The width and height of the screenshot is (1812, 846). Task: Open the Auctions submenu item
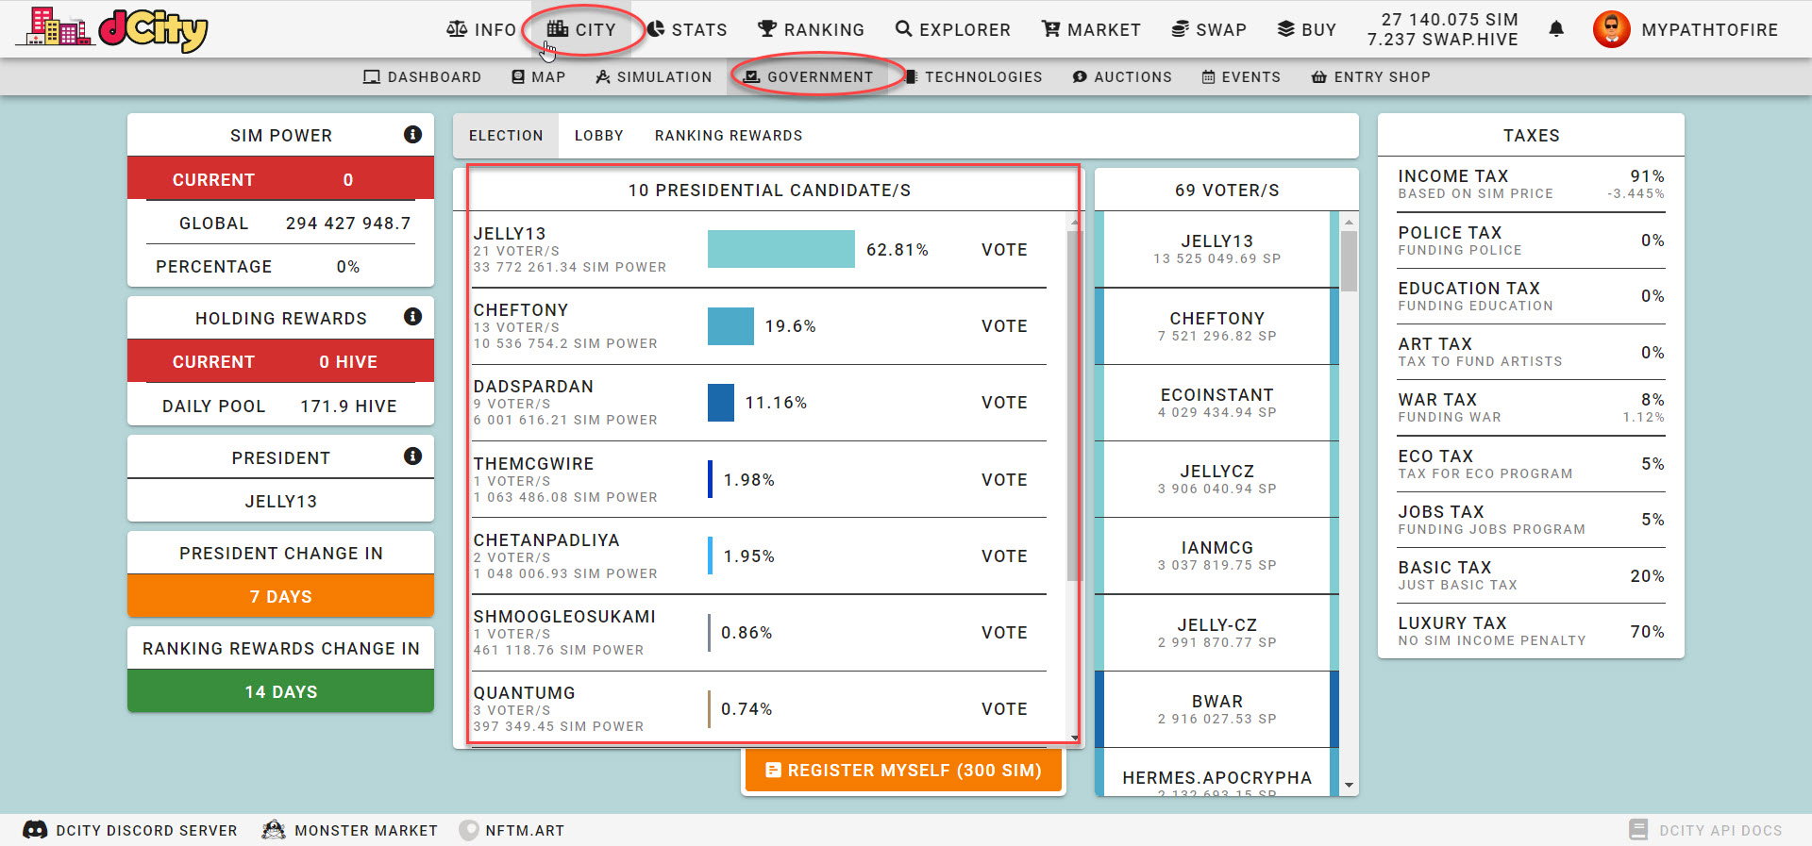1122,77
